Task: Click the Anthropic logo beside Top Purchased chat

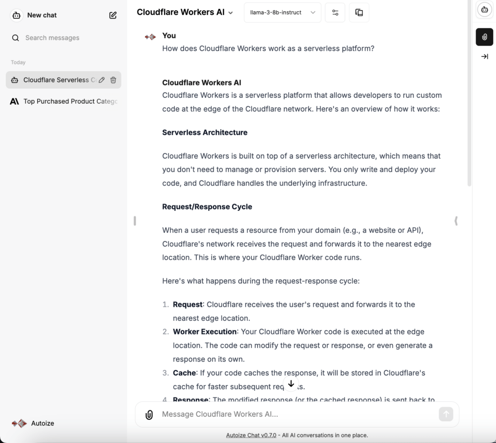Action: point(14,101)
